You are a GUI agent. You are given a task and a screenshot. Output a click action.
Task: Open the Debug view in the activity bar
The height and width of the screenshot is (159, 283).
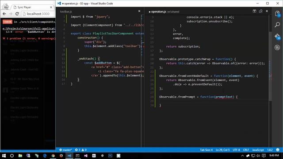[x=277, y=47]
